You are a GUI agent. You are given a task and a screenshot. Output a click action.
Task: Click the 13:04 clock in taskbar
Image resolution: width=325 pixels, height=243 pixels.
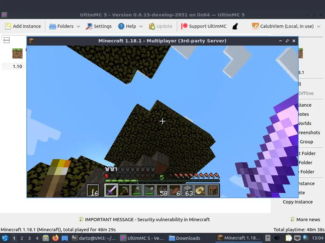pos(318,238)
